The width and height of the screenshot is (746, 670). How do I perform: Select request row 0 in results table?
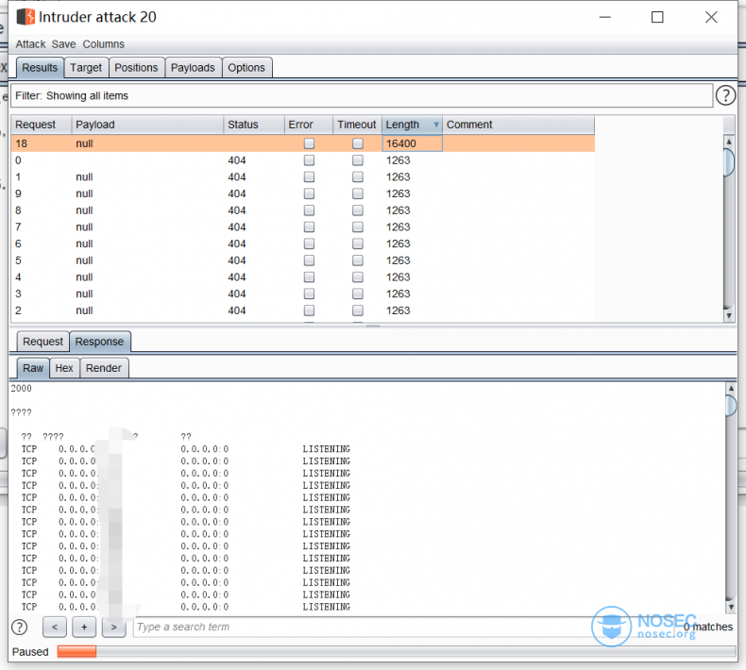tap(302, 160)
